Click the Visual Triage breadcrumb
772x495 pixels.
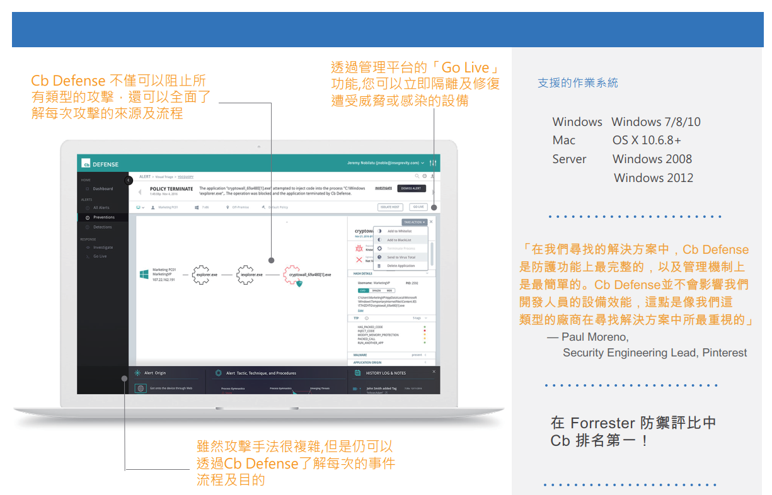click(x=164, y=177)
